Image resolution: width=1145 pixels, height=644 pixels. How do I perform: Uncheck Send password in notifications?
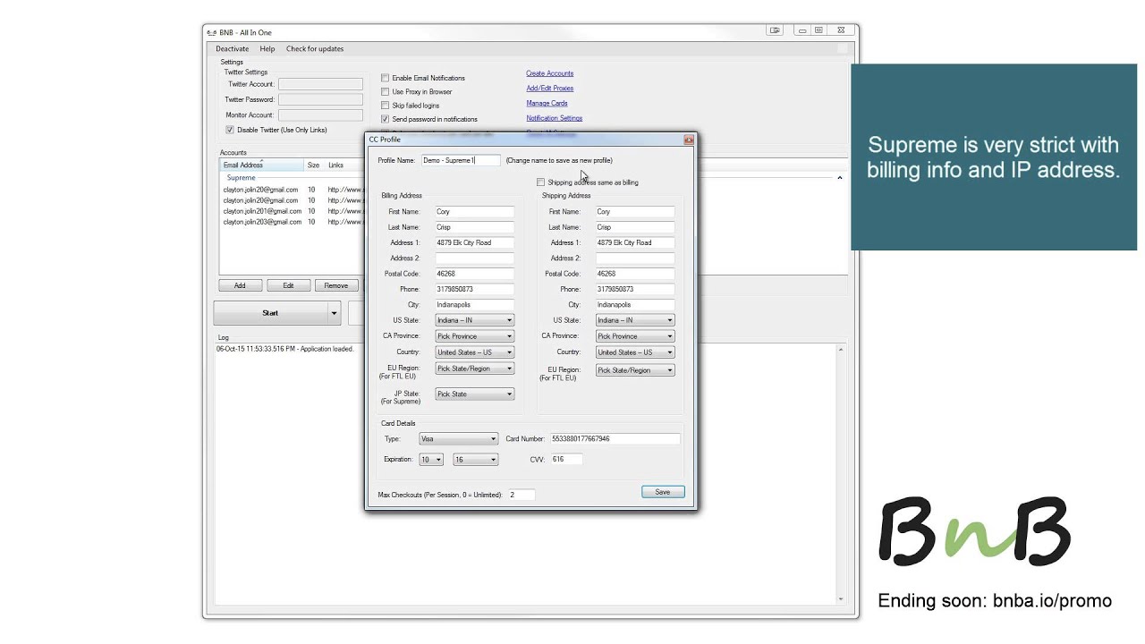point(386,119)
